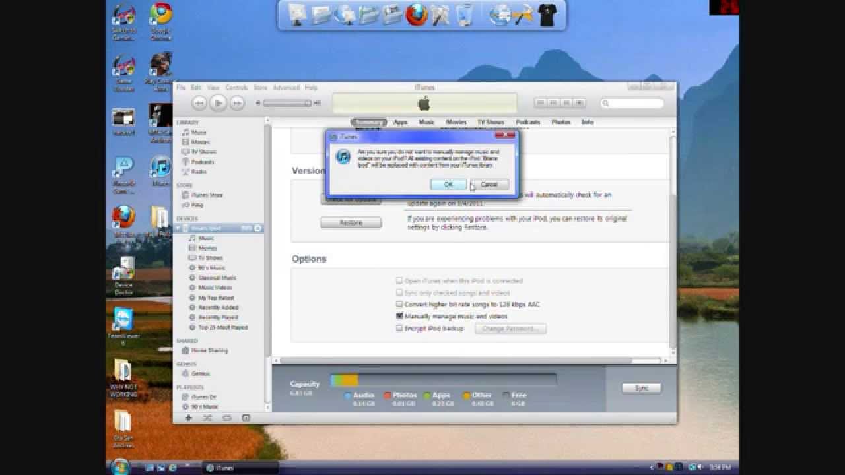Open the Edit menu

(x=196, y=87)
